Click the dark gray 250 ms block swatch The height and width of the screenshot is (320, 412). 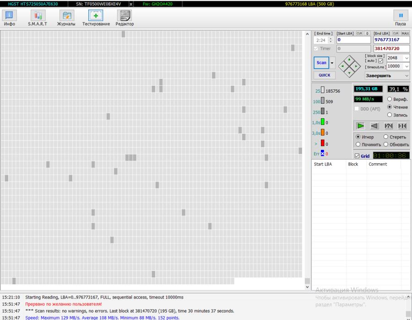click(322, 111)
